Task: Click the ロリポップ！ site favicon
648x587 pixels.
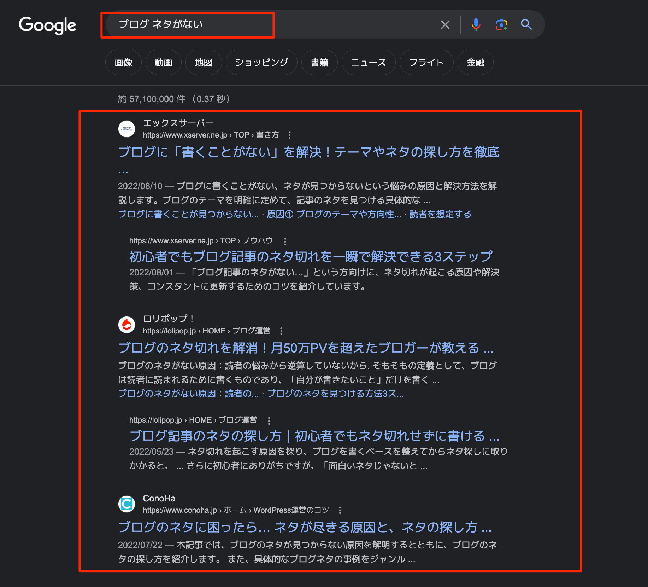Action: (126, 325)
